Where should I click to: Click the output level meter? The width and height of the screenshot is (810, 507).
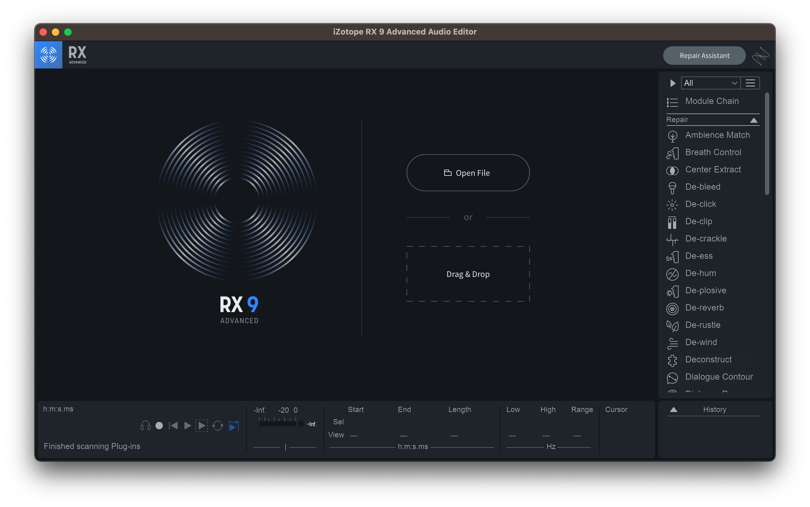(281, 423)
